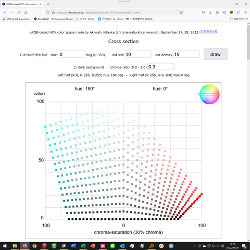Open the MP4 to GIF Converter bookmark
The width and height of the screenshot is (250, 250).
coord(17,19)
